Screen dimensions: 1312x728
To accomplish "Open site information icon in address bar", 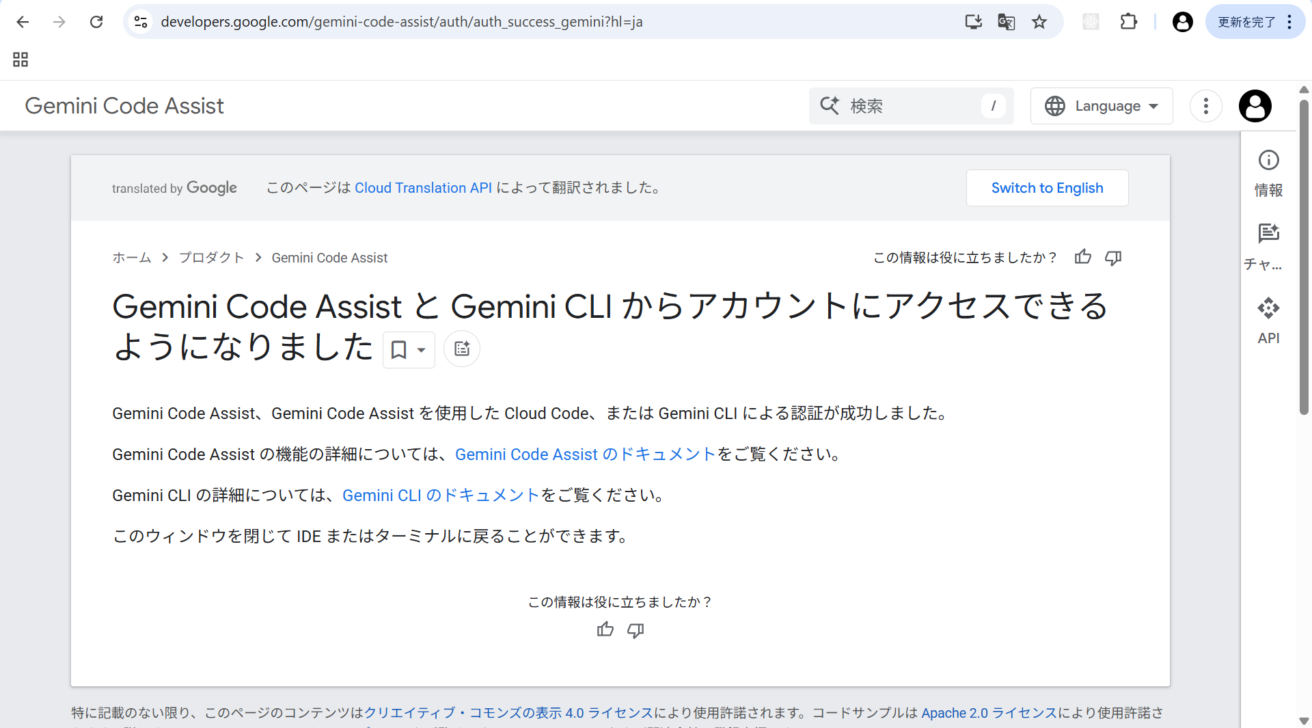I will (x=141, y=22).
